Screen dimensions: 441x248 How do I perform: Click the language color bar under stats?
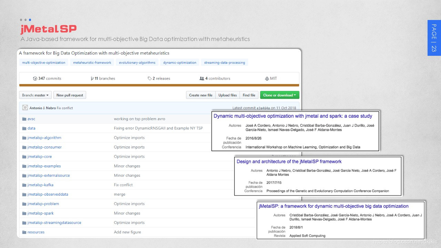[x=159, y=85]
